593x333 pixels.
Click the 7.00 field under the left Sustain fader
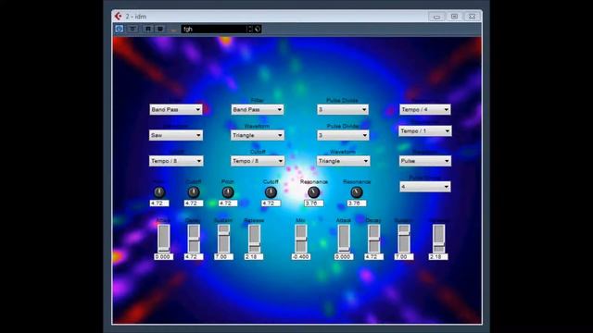point(224,257)
